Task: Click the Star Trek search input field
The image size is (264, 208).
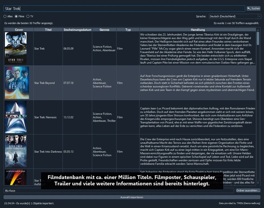Action: (x=124, y=8)
